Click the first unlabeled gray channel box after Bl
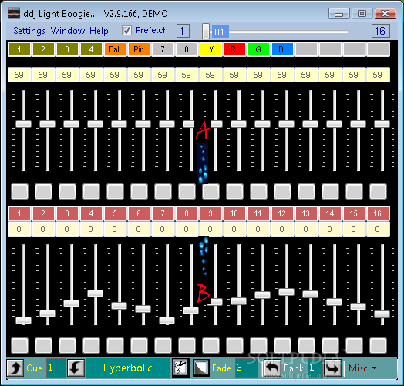404x386 pixels. click(306, 49)
